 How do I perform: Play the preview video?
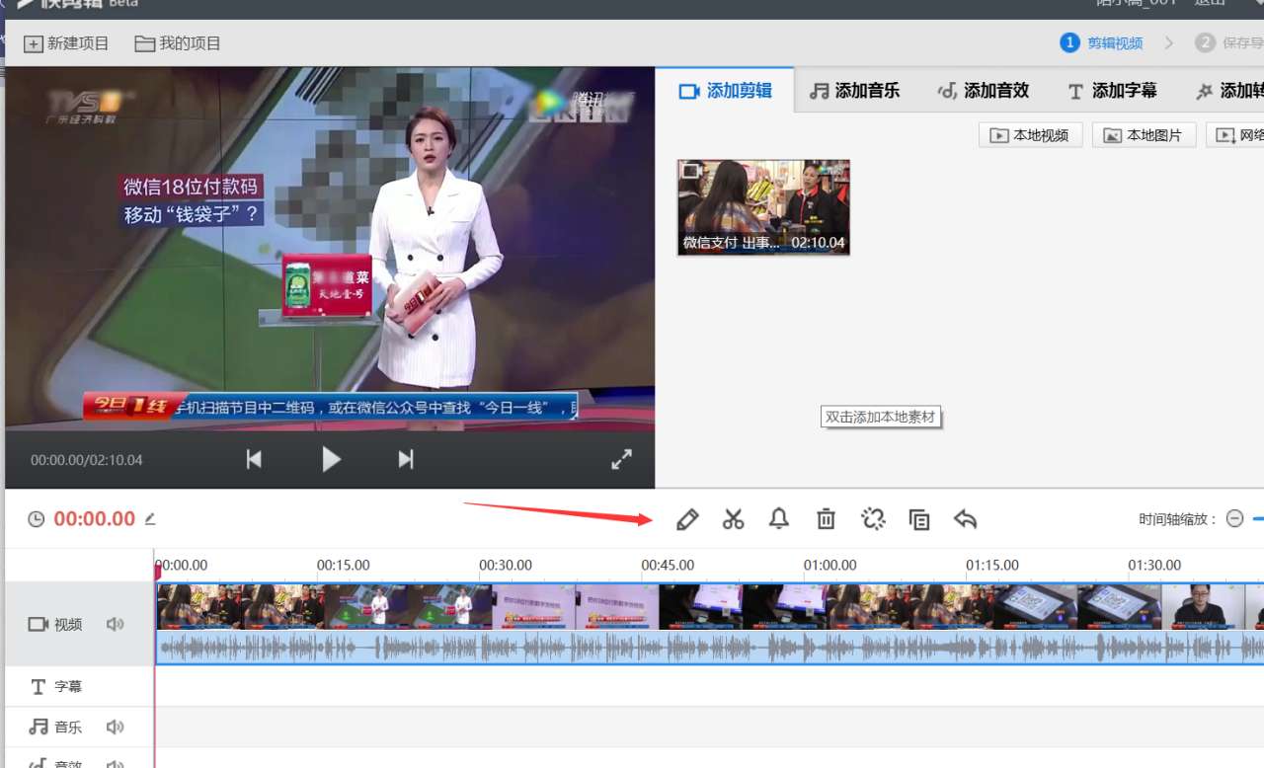331,459
